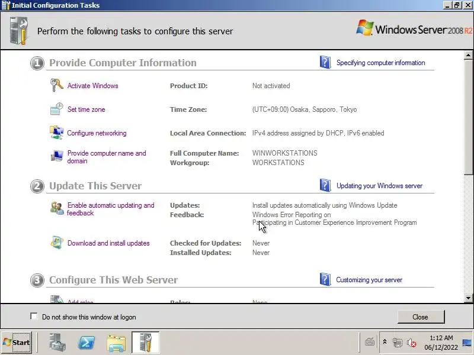Click the Provide Computer Information heading
The height and width of the screenshot is (355, 474).
123,63
